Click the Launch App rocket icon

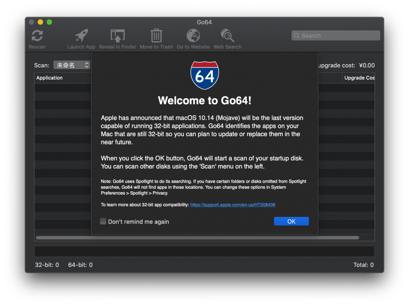81,36
